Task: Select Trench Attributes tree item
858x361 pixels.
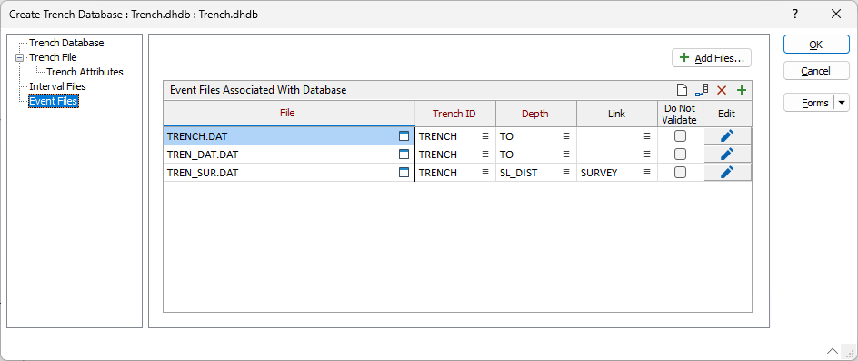Action: 85,72
